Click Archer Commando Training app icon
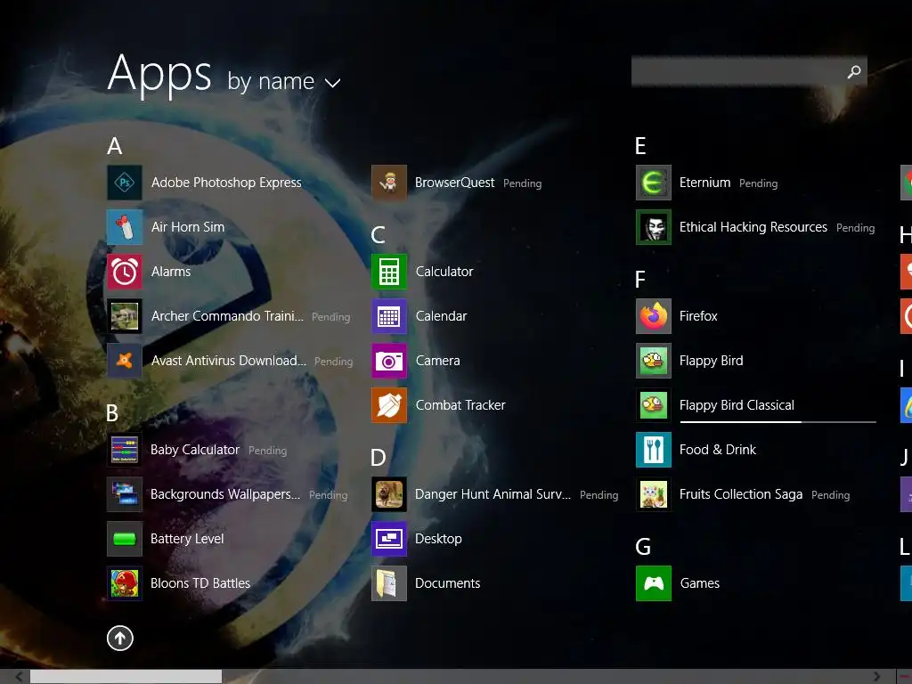The width and height of the screenshot is (912, 684). [125, 316]
